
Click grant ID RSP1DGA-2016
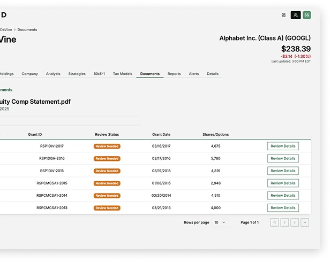pyautogui.click(x=52, y=158)
